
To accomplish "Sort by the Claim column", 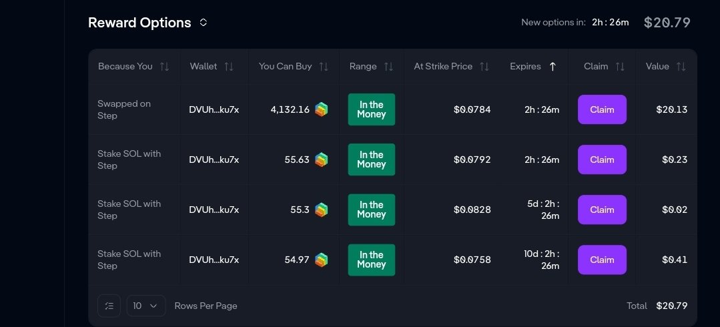I will tap(620, 67).
